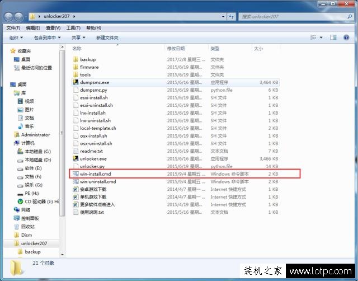Image resolution: width=358 pixels, height=281 pixels.
Task: Select the 安卓游戏下载 shortcut icon
Action: pyautogui.click(x=76, y=189)
